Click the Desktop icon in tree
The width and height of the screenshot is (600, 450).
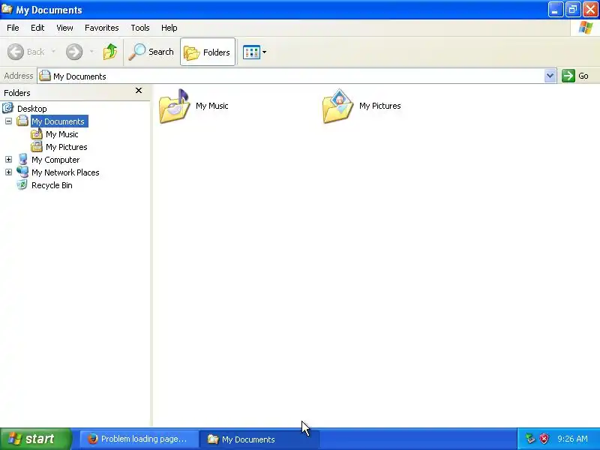pos(7,108)
